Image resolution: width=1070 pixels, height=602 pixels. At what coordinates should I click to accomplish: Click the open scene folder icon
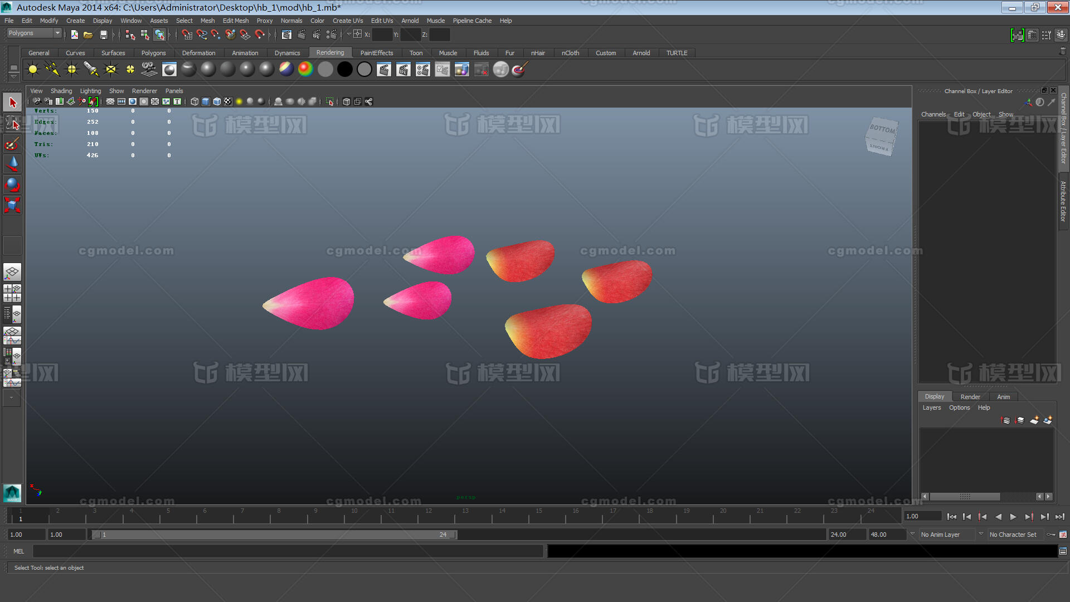click(x=88, y=35)
